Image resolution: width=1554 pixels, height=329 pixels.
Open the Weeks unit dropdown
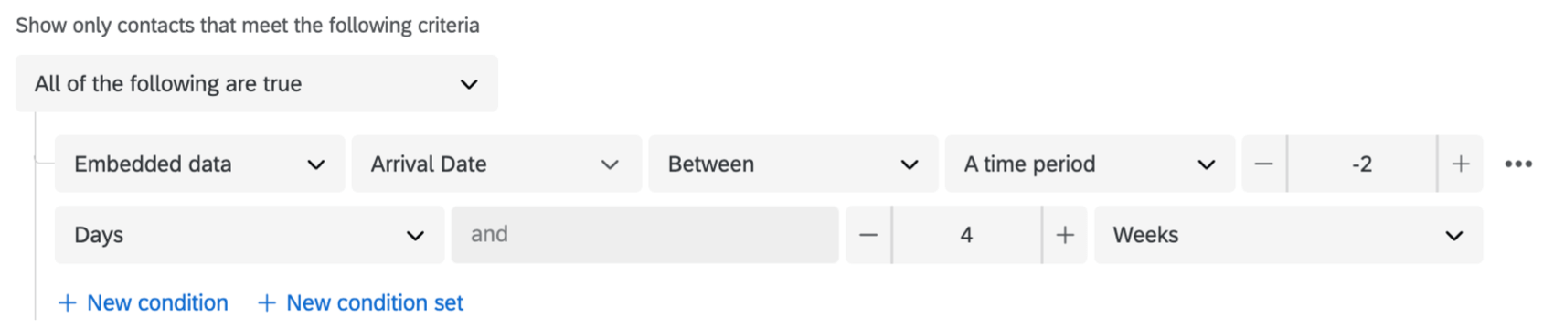(1289, 235)
